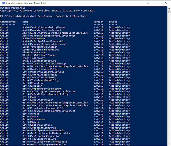The image size is (171, 146).
Task: Select 'Get-ADAuthenticationPolicySilo' cmdlet name
Action: click(43, 72)
